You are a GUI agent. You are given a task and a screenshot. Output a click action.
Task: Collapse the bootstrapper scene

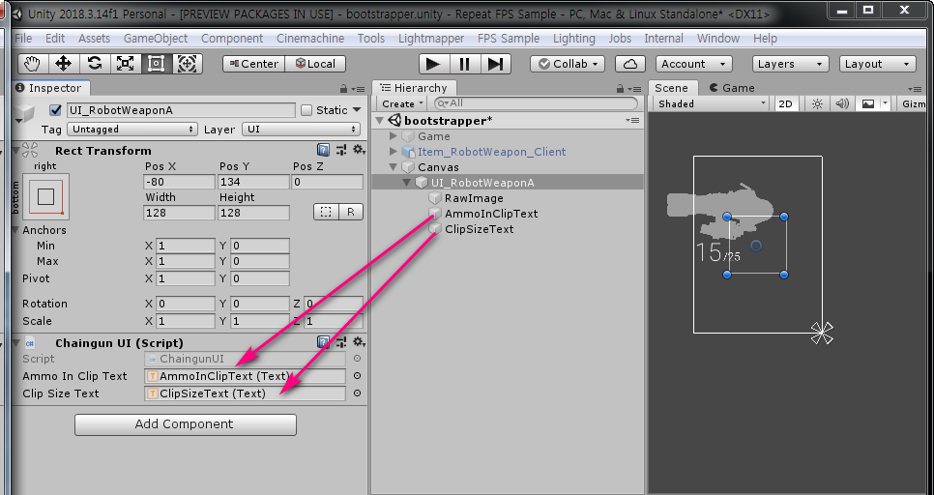379,121
